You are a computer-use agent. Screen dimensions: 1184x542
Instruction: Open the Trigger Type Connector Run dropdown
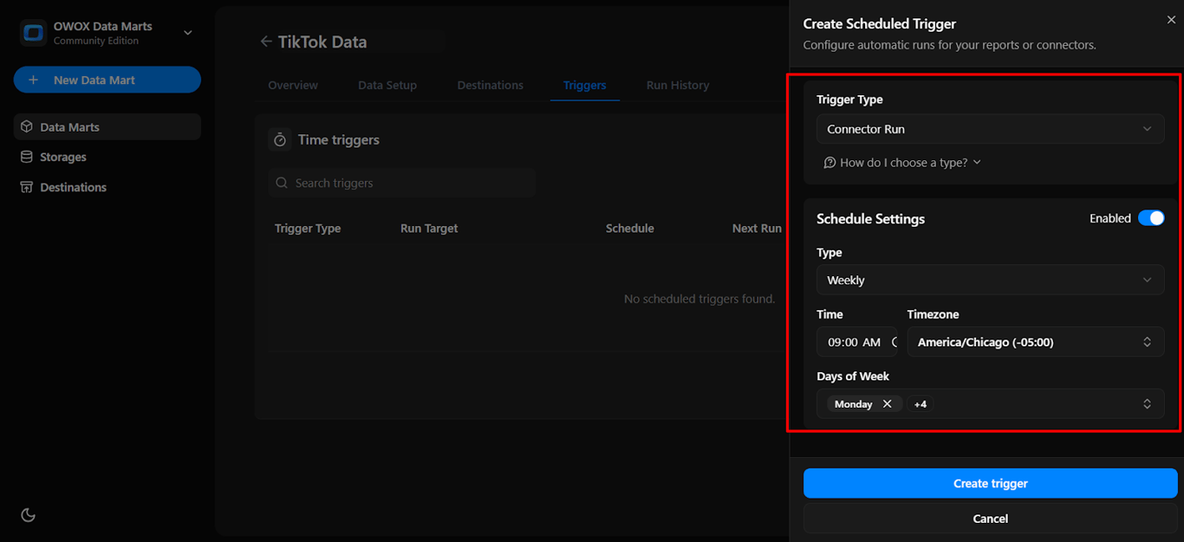(x=990, y=129)
